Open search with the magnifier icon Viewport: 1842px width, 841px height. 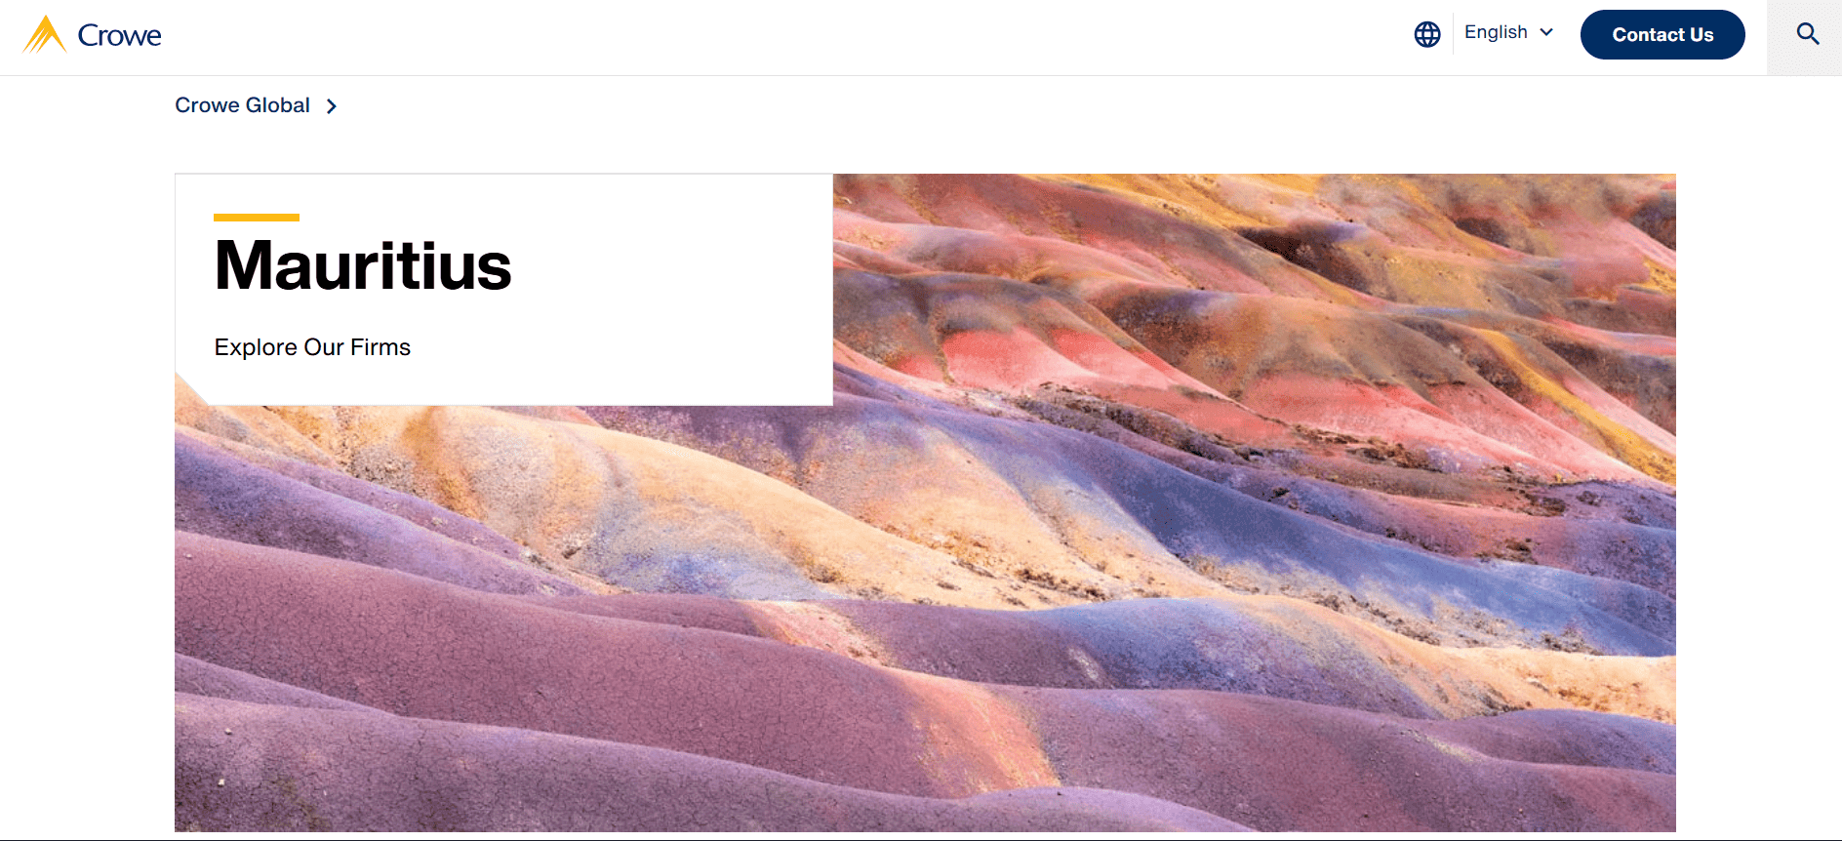coord(1807,34)
